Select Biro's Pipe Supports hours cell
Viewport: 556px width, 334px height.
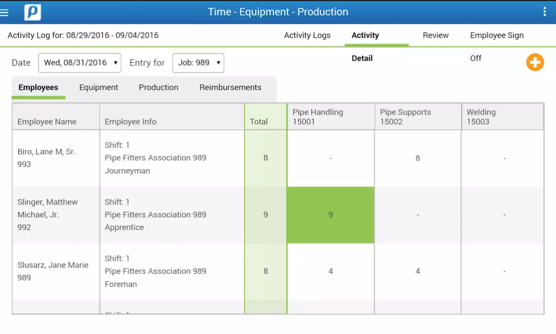(x=417, y=158)
